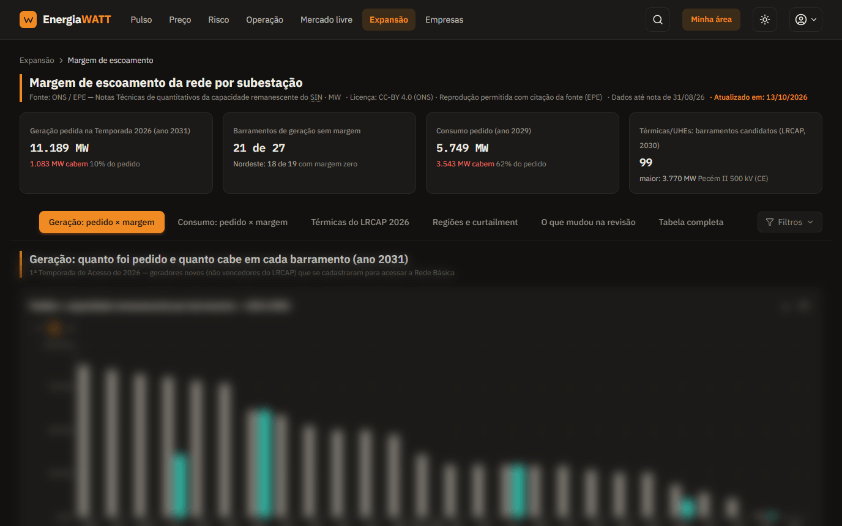The image size is (842, 526).
Task: Click the 'Atualizado em: 13/10/2026' text
Action: pyautogui.click(x=761, y=97)
